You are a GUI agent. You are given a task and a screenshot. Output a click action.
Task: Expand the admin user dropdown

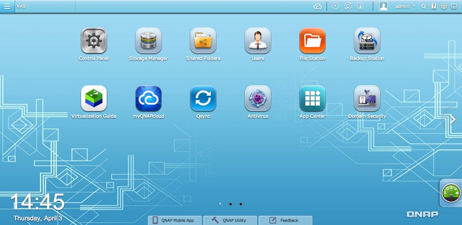(x=405, y=6)
